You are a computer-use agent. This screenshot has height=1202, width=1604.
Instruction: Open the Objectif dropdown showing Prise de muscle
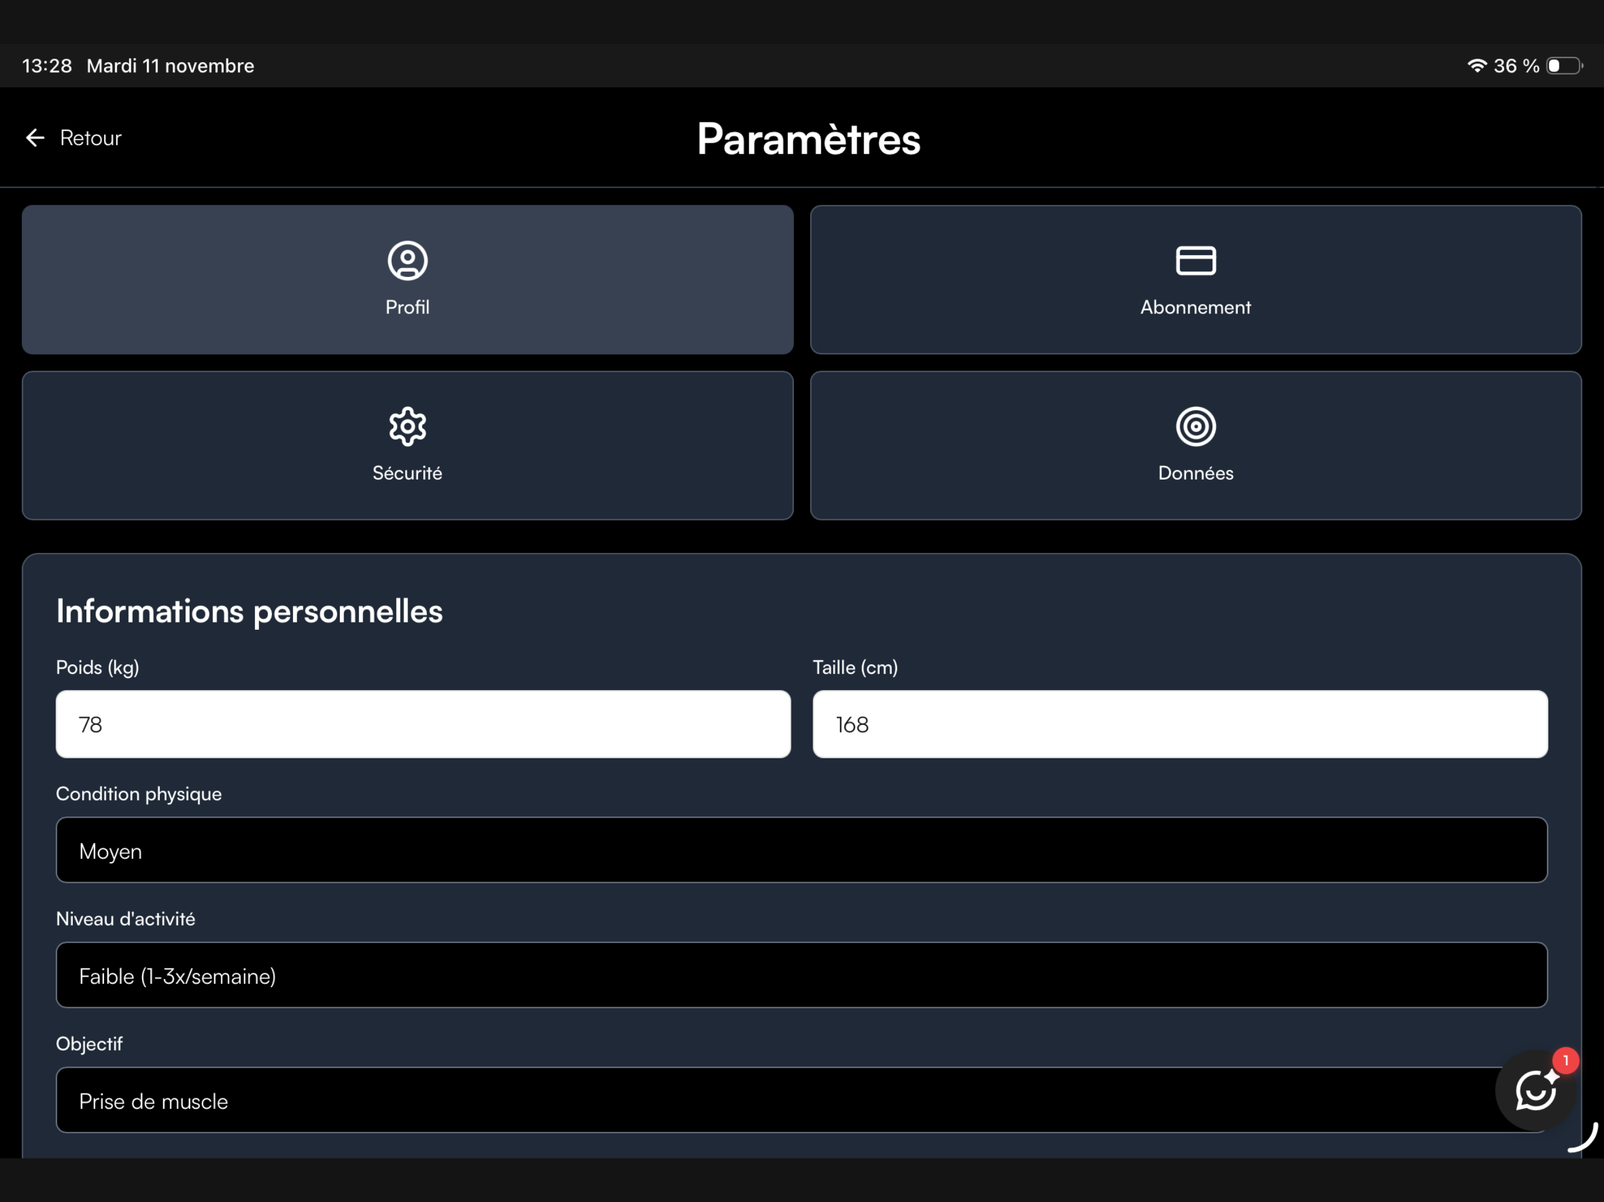click(x=802, y=1100)
